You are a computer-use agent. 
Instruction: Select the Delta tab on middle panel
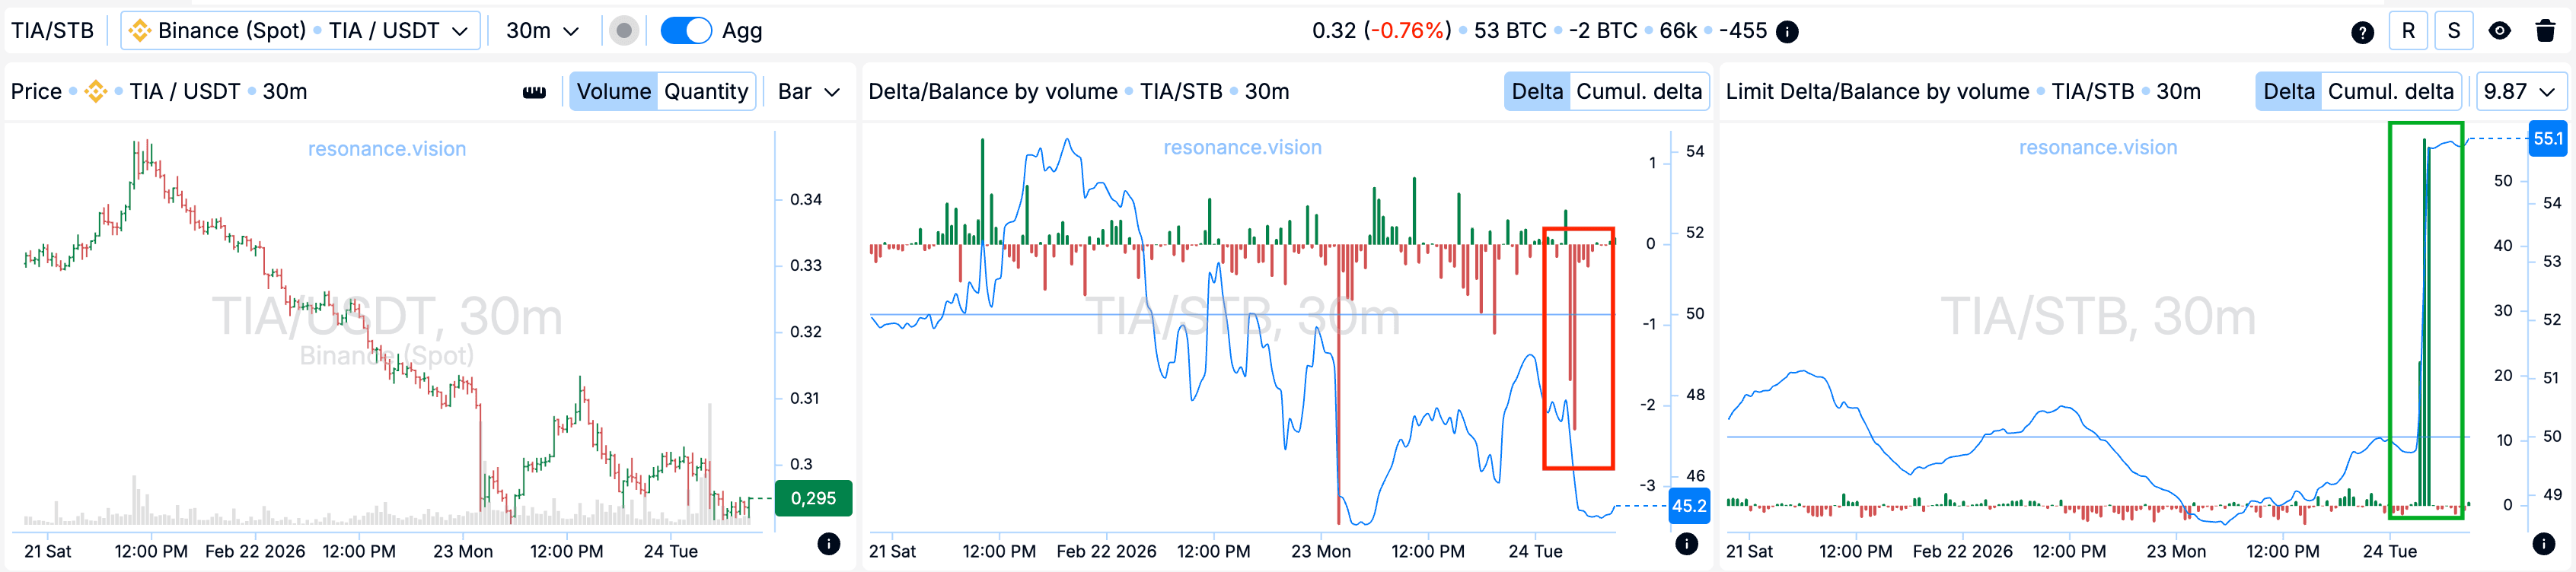coord(1537,91)
